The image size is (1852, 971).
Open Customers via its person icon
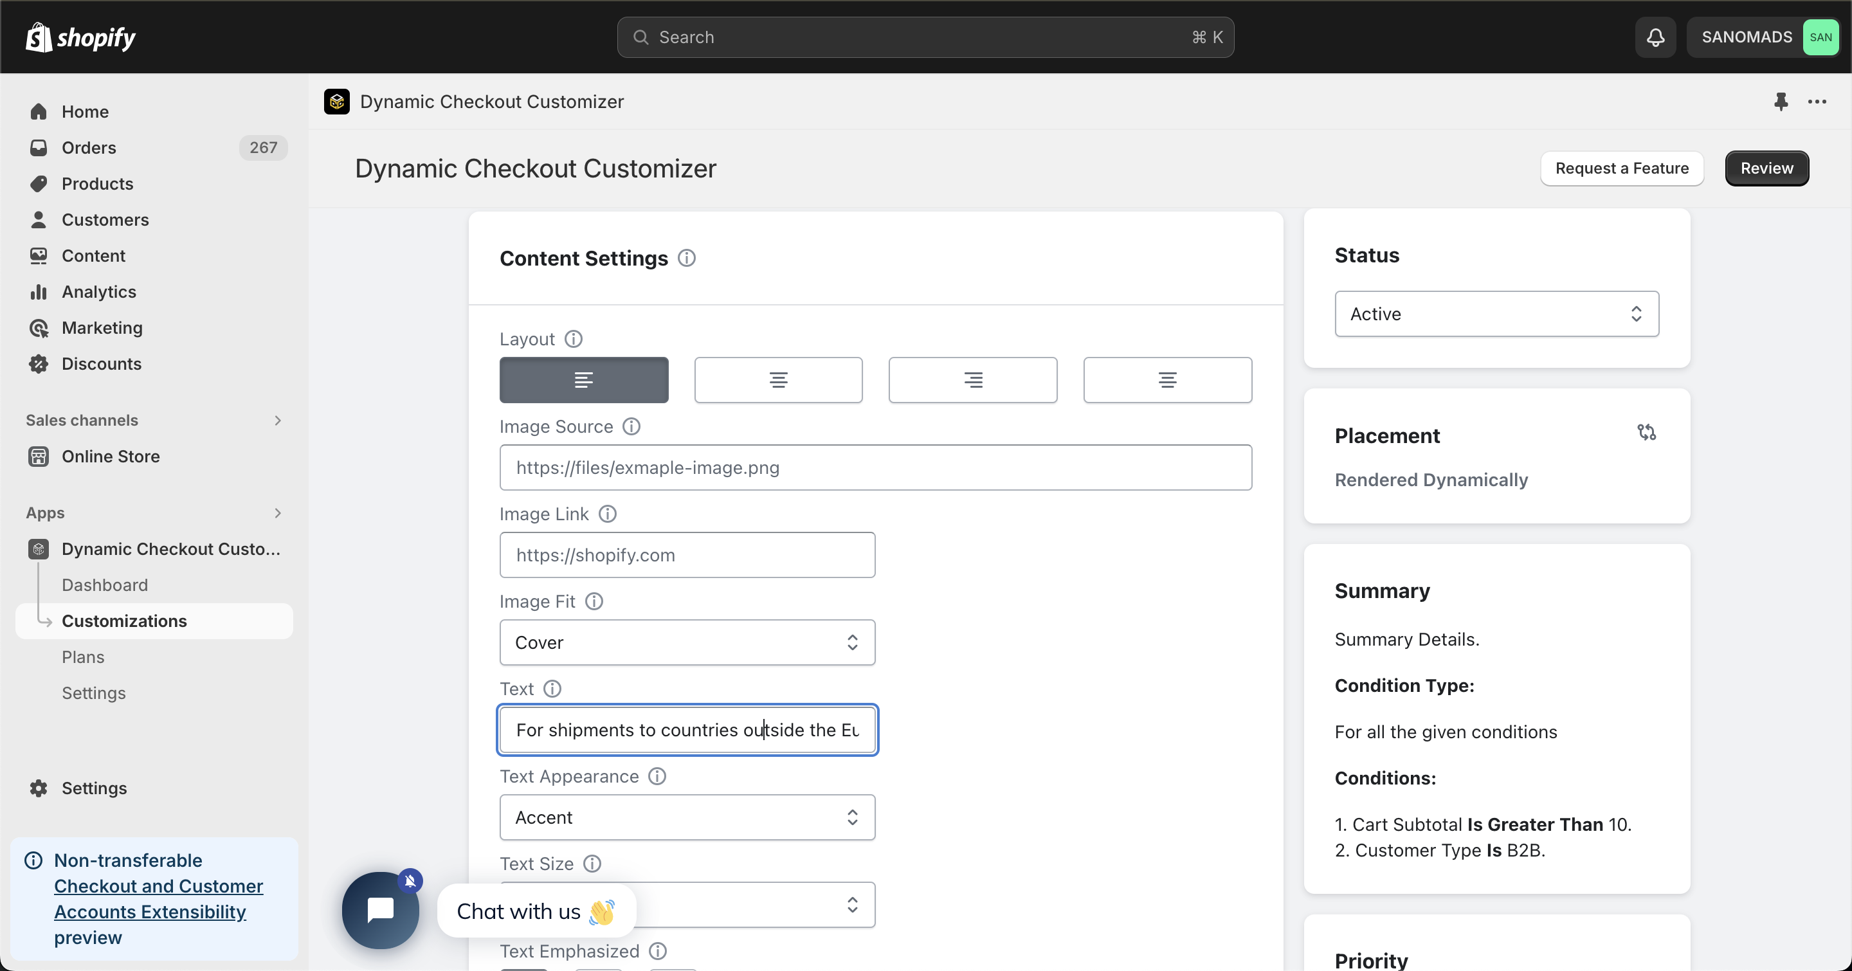(x=39, y=220)
